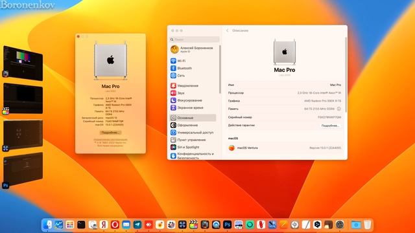
Task: Open Telegram from the Dock
Action: point(137,225)
